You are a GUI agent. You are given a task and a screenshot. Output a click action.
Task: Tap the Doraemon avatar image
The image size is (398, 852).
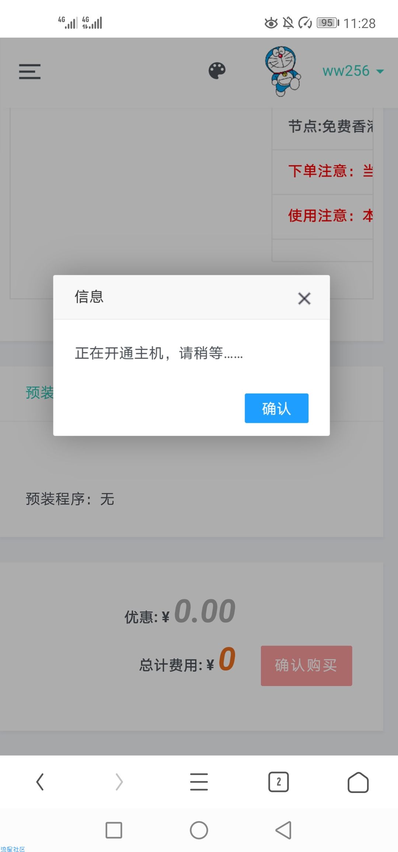[283, 71]
